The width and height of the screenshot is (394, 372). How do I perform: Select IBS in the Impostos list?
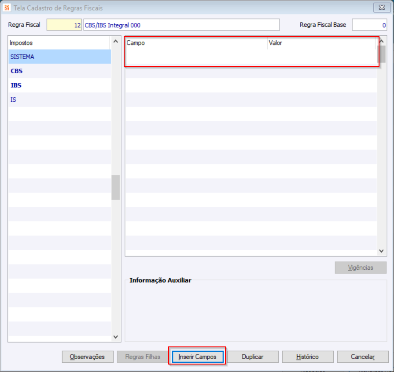click(59, 85)
